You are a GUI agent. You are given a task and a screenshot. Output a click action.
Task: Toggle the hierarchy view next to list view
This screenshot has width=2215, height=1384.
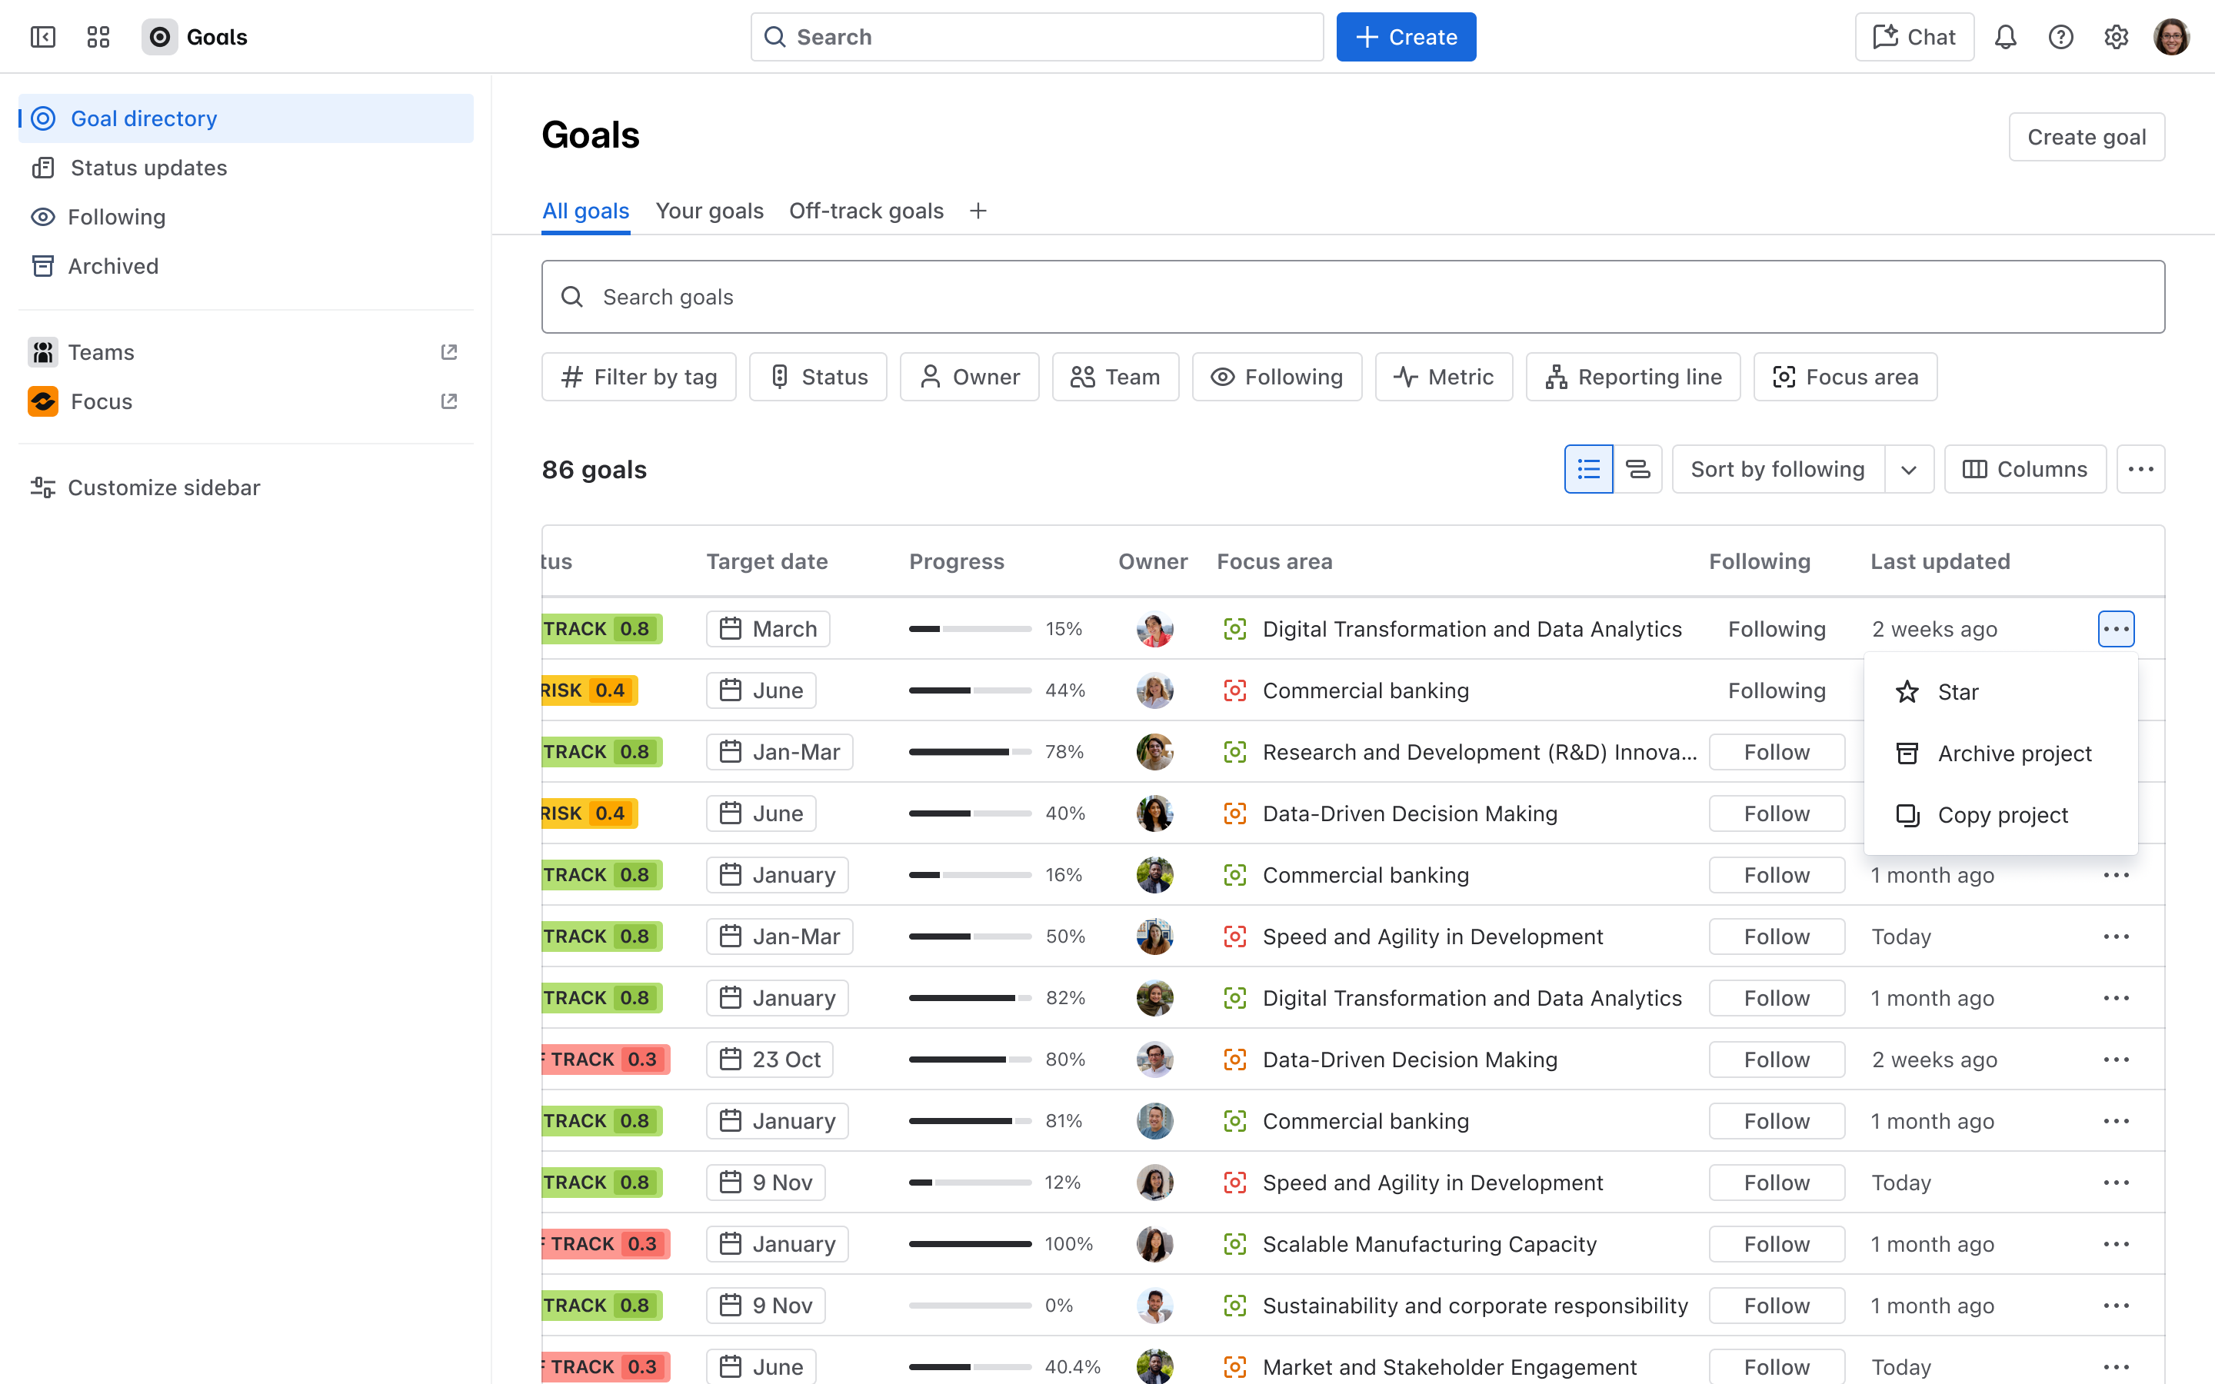click(x=1637, y=469)
